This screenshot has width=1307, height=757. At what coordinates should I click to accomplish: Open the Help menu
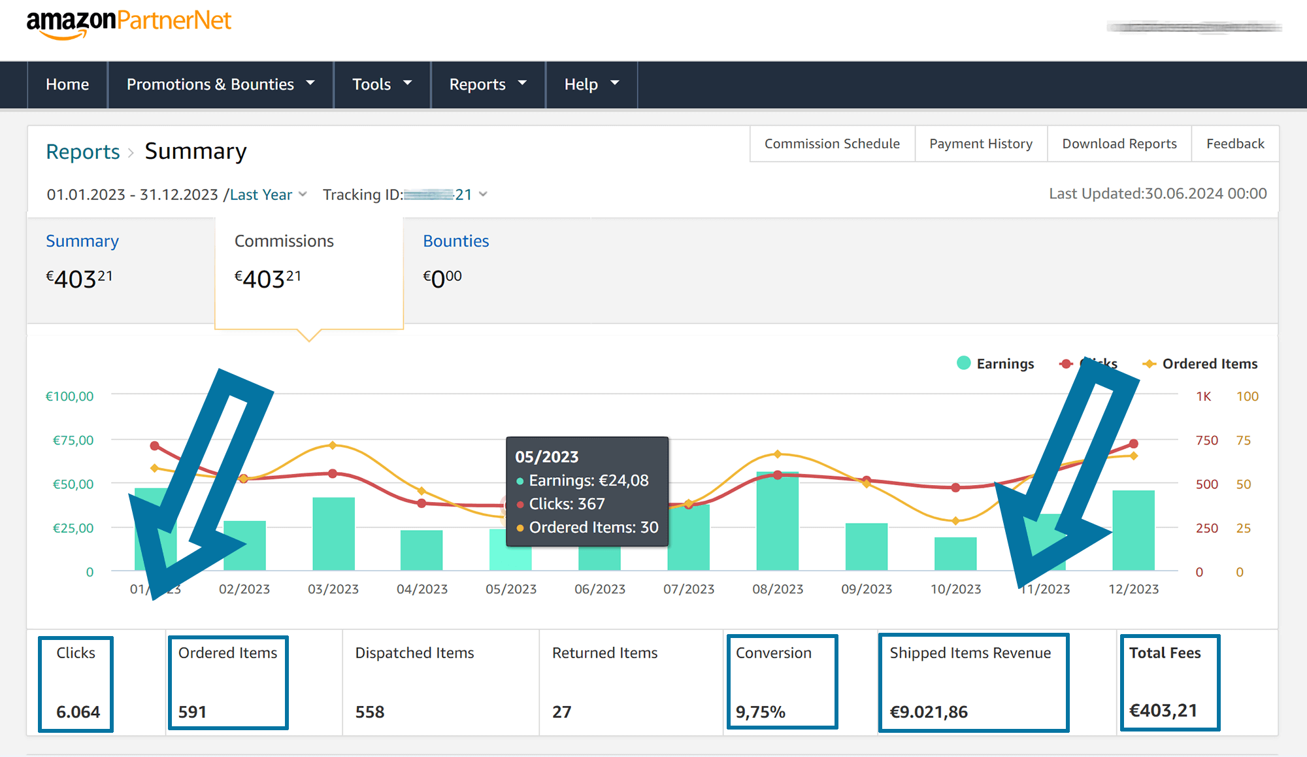(591, 84)
